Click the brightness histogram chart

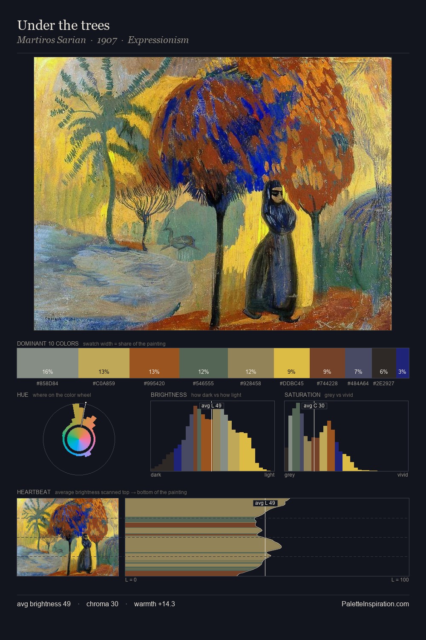click(213, 436)
